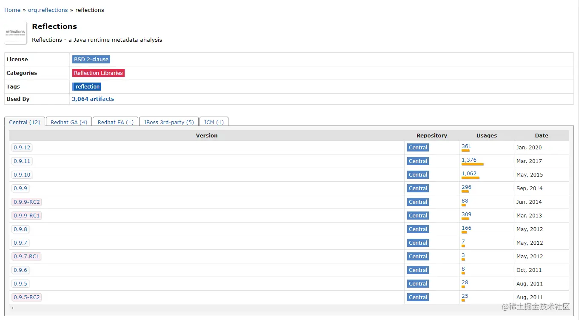Click the left arrow of horizontal scrollbar

[x=12, y=308]
